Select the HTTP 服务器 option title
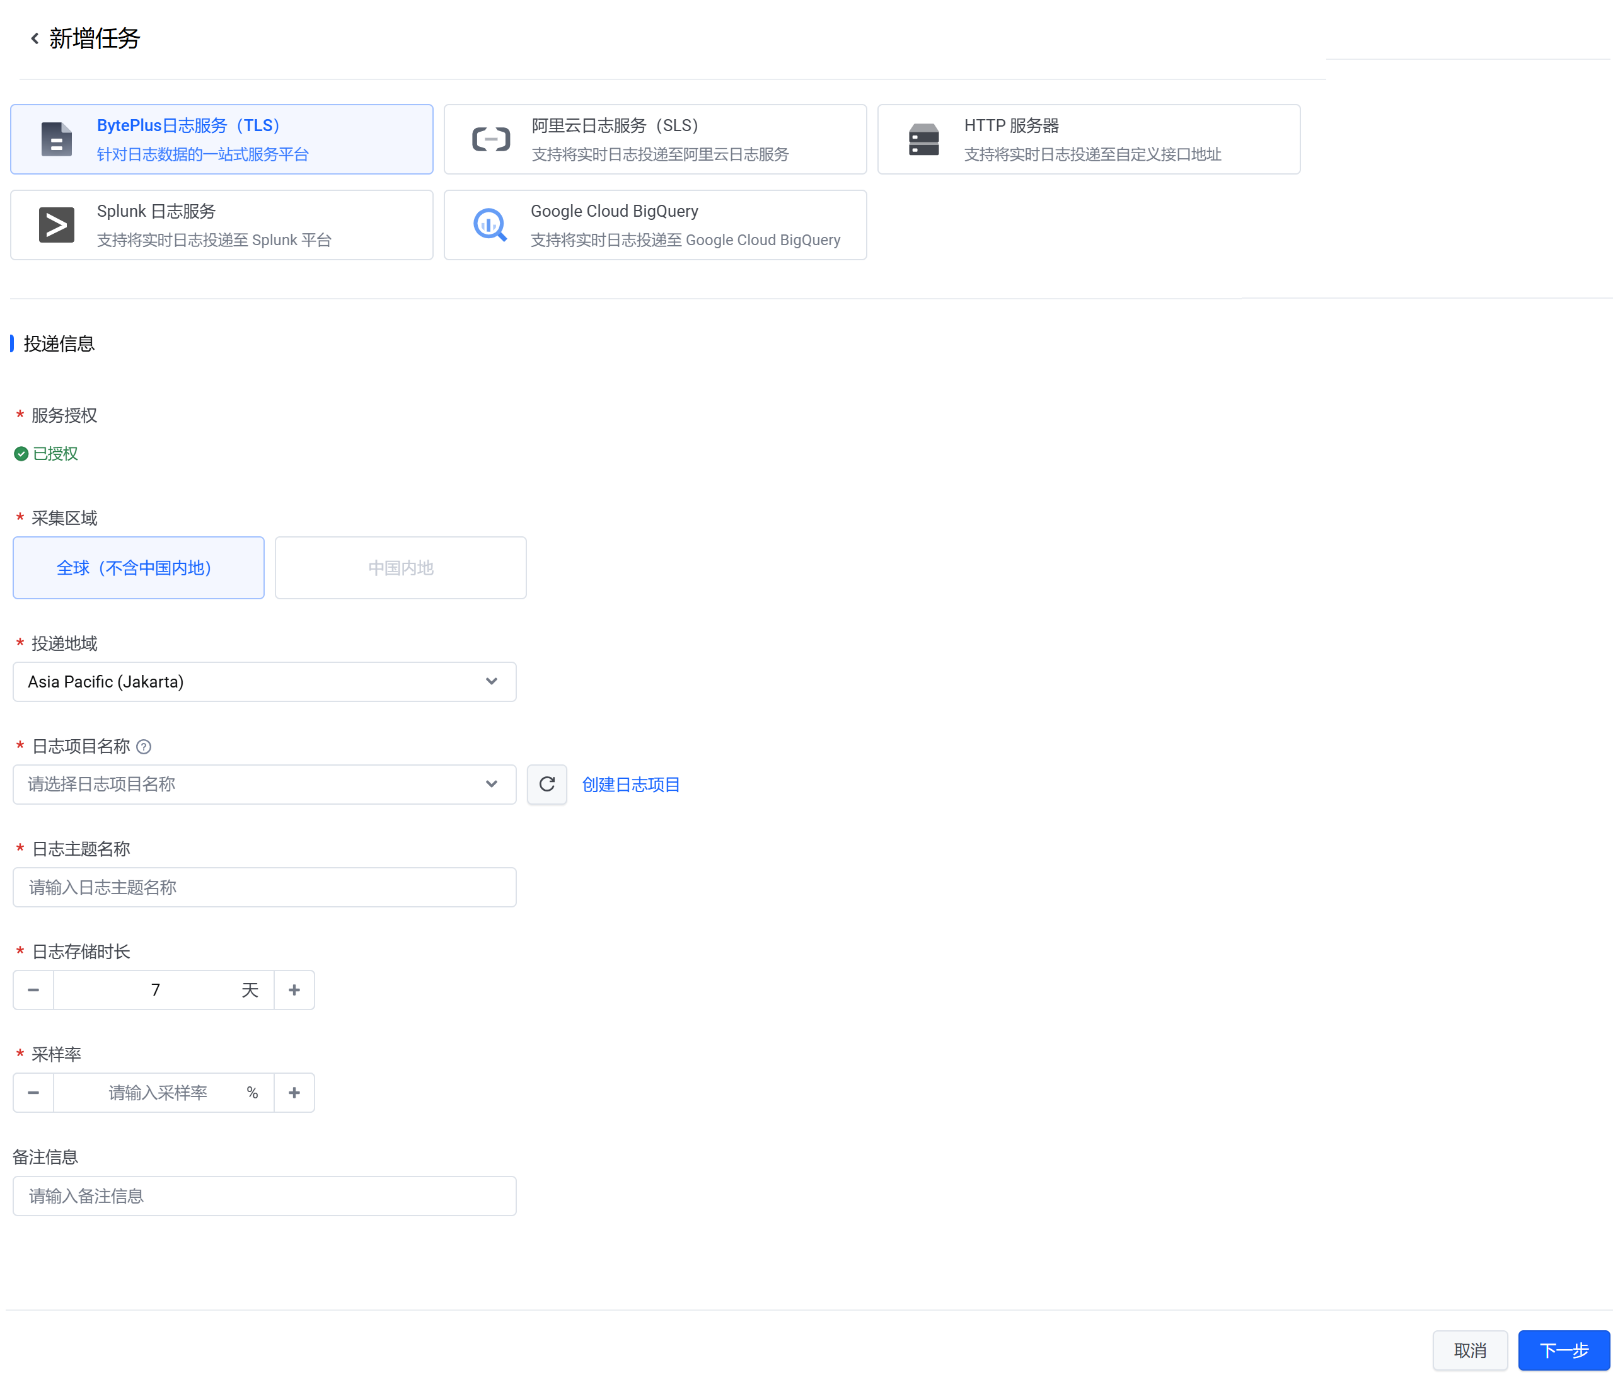Image resolution: width=1613 pixels, height=1375 pixels. (1011, 125)
